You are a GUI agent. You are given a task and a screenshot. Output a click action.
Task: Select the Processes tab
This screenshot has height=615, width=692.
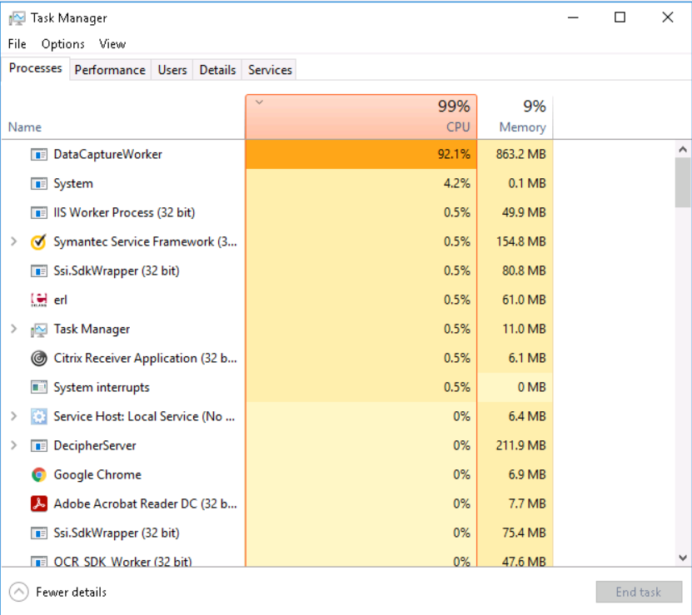tap(35, 68)
